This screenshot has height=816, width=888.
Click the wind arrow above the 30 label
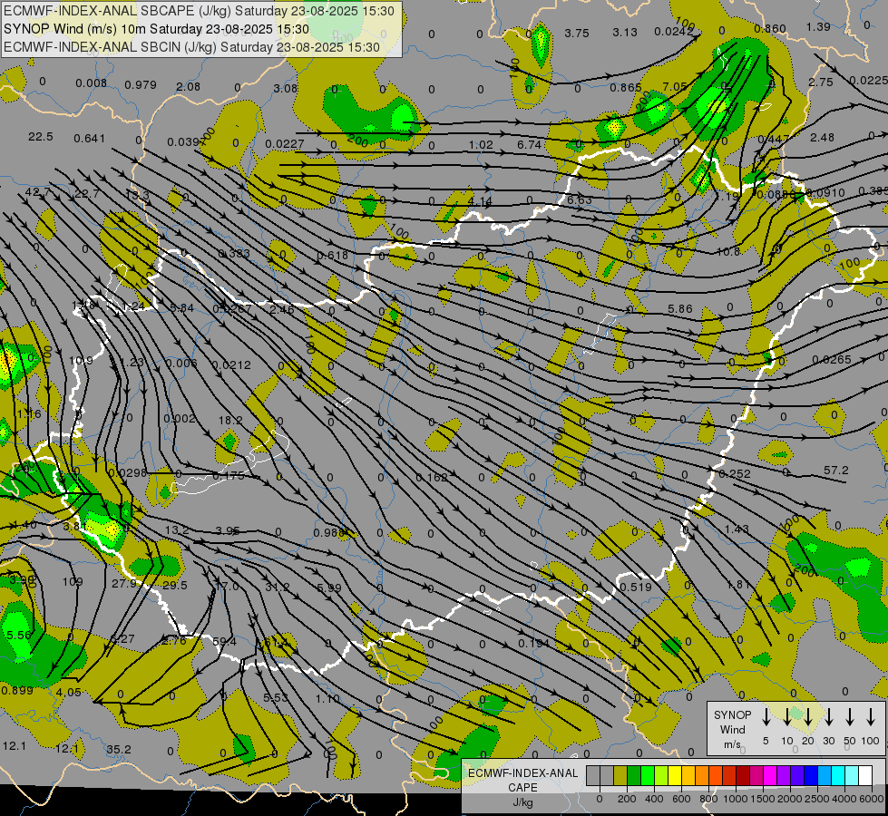[x=828, y=717]
